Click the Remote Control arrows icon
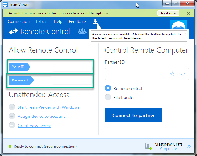 pos(13,31)
